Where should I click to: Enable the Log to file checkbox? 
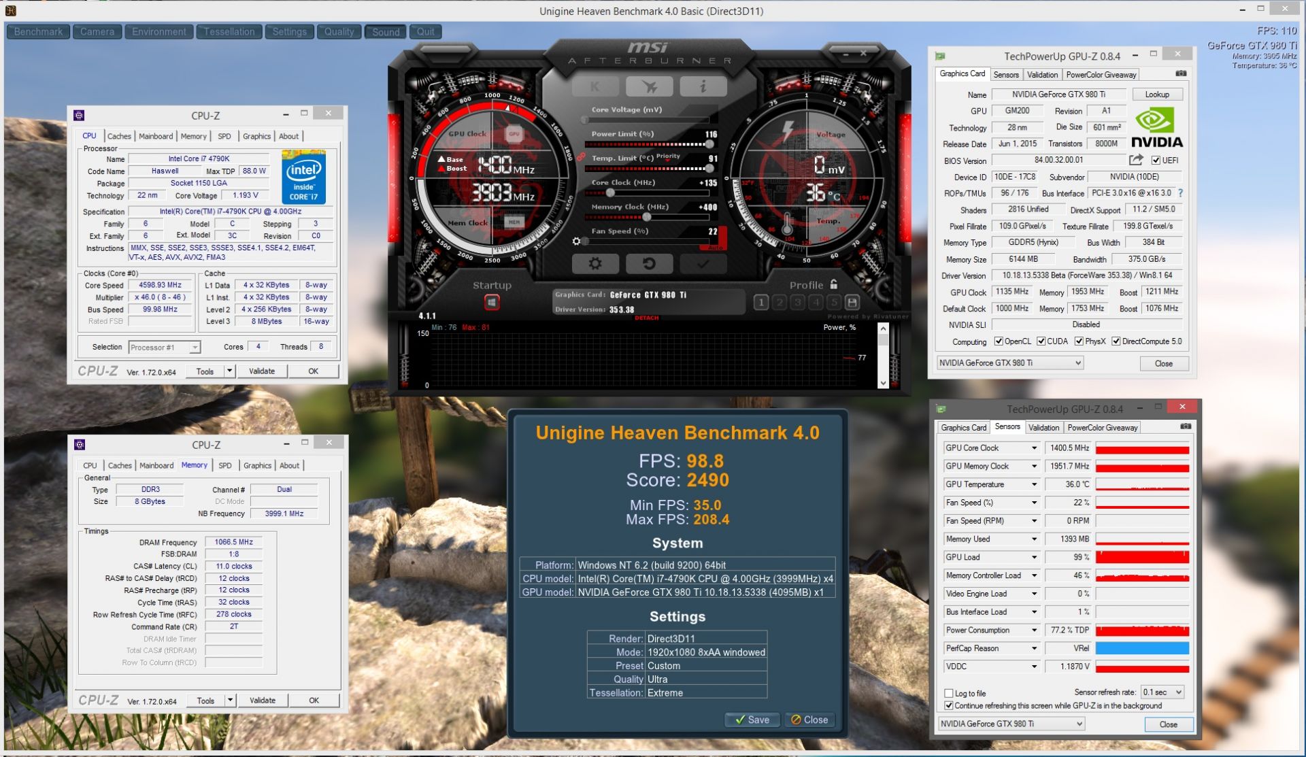[948, 693]
